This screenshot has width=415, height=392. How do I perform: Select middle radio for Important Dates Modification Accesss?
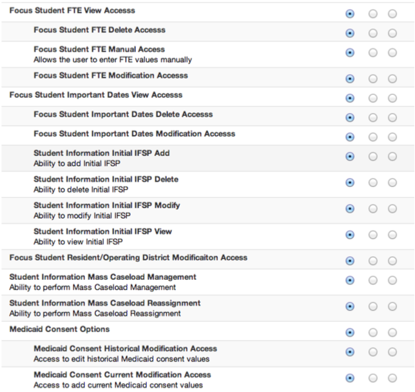pos(373,137)
